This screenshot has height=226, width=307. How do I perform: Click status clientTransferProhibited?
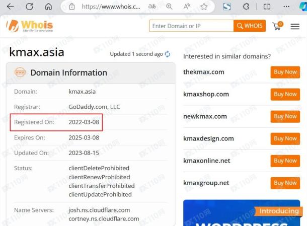click(x=102, y=186)
